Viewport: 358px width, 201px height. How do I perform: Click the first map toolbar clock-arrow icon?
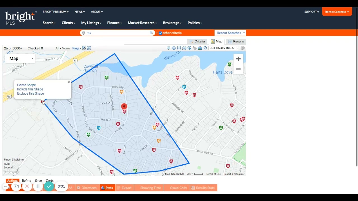(168, 48)
